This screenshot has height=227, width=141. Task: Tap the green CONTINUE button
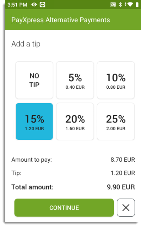tap(64, 207)
